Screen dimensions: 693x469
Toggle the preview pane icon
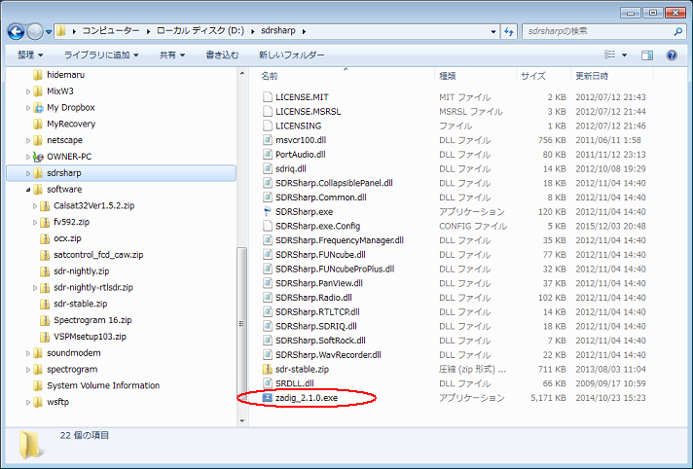pyautogui.click(x=647, y=54)
